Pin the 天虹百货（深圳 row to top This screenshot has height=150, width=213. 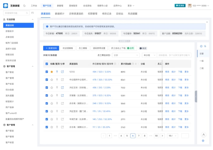pos(57,88)
